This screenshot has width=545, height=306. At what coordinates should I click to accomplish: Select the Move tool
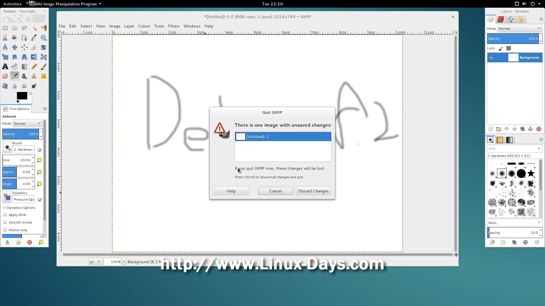(x=15, y=47)
